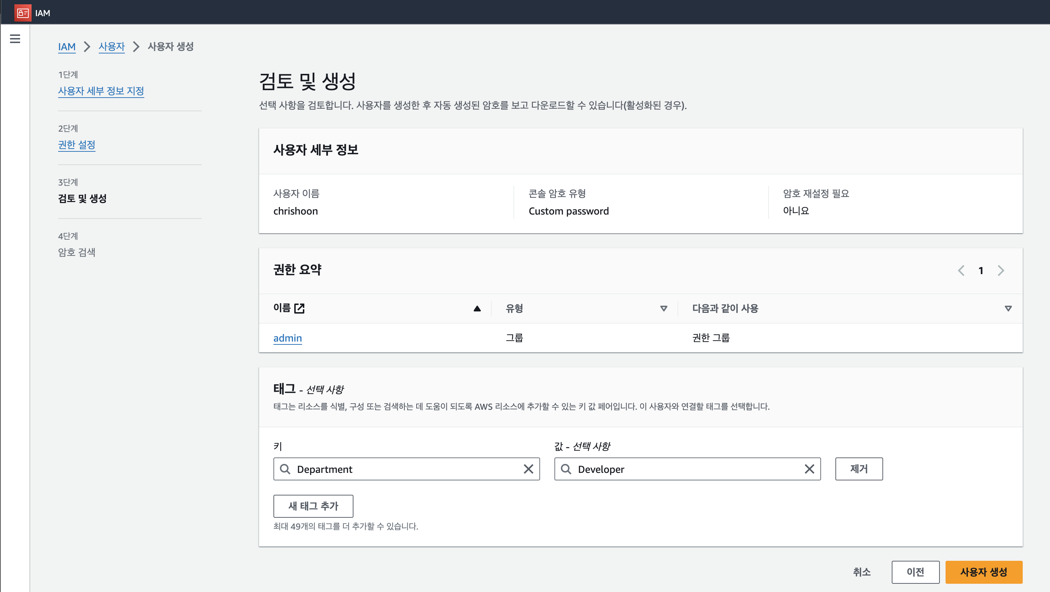The image size is (1050, 592).
Task: Click inside the Developer value input
Action: (x=685, y=469)
